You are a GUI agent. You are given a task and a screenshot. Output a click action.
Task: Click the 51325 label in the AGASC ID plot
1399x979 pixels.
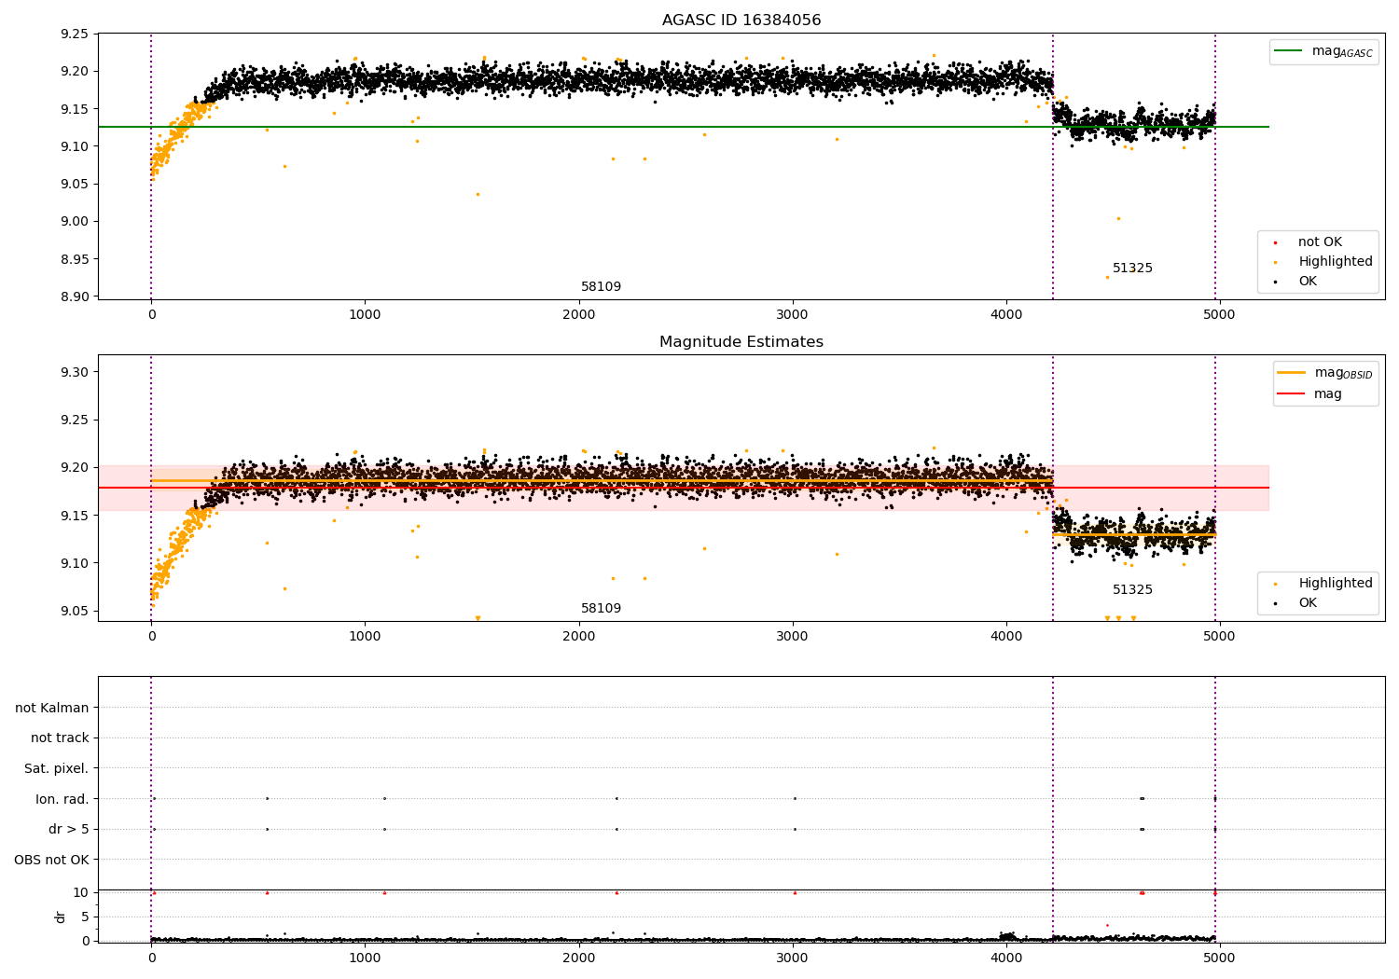[1132, 269]
